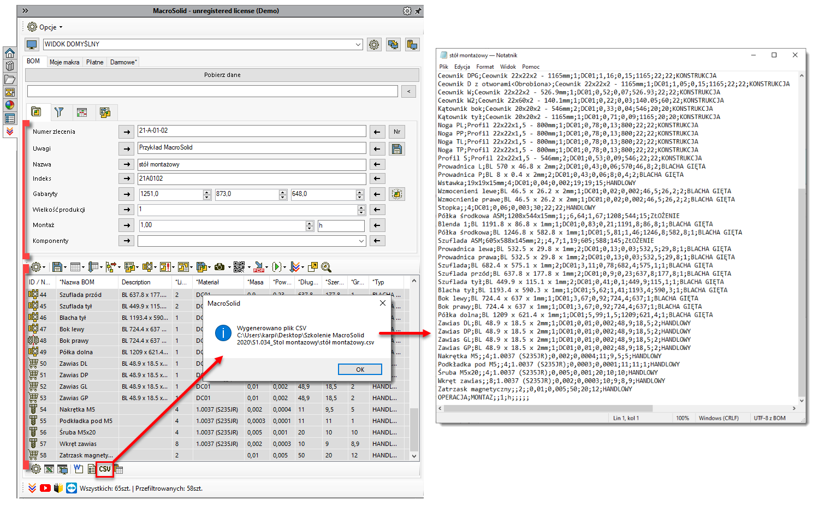The image size is (813, 506).
Task: Click Notatnik horizontal scrollbar right arrow
Action: click(x=794, y=408)
